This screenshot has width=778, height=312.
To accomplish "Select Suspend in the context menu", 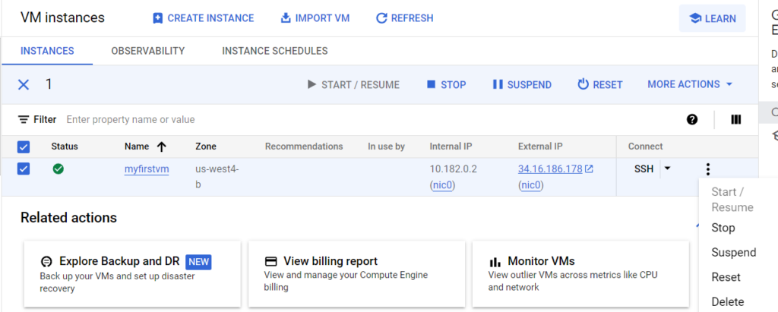I will point(733,253).
